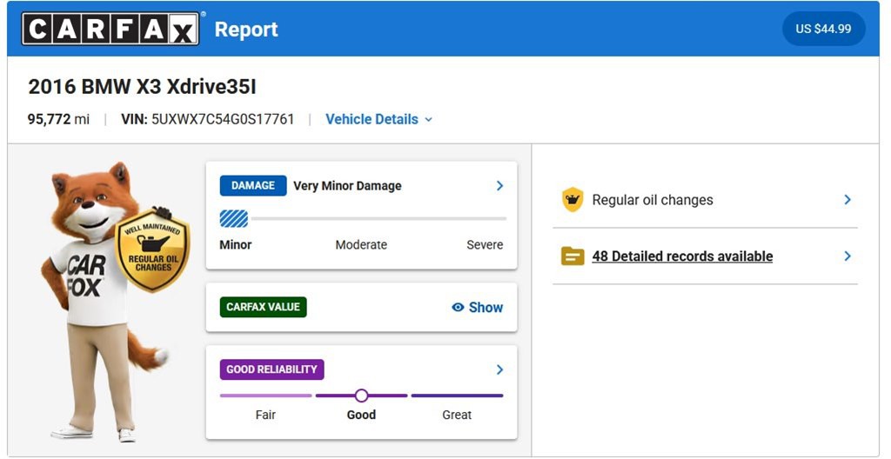This screenshot has height=459, width=891.
Task: Click the damage severity striped bar
Action: pos(234,219)
